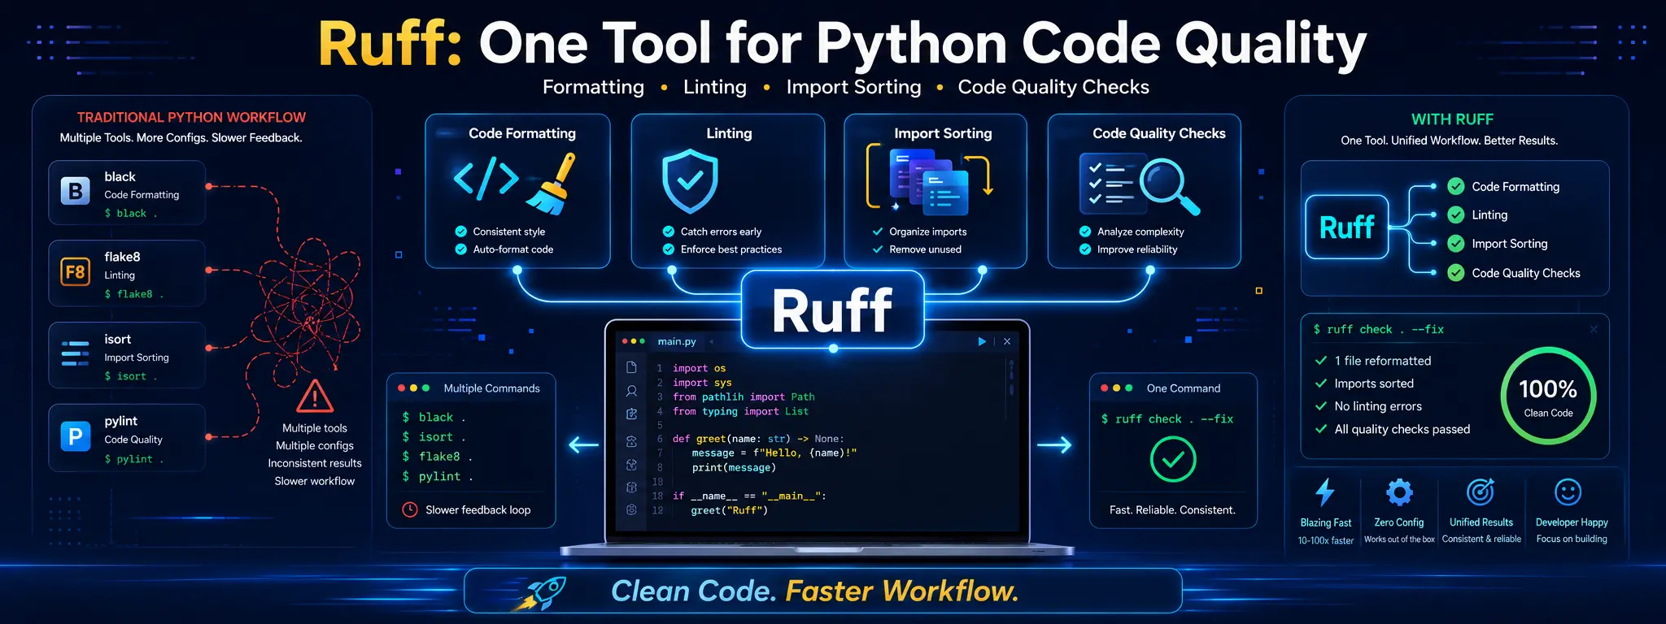Click the magnifying glass icon under Code Quality Checks
This screenshot has width=1666, height=624.
[1169, 187]
